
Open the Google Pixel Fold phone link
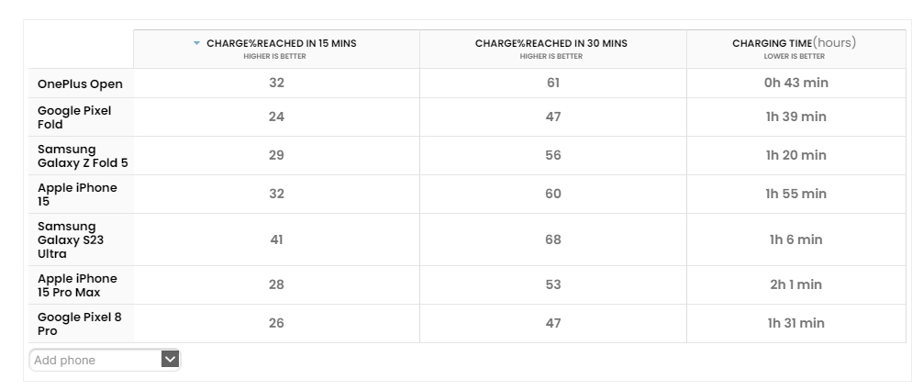(x=74, y=117)
